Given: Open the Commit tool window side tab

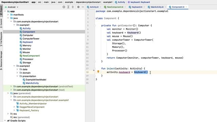Looking at the screenshot, I should tap(1, 23).
